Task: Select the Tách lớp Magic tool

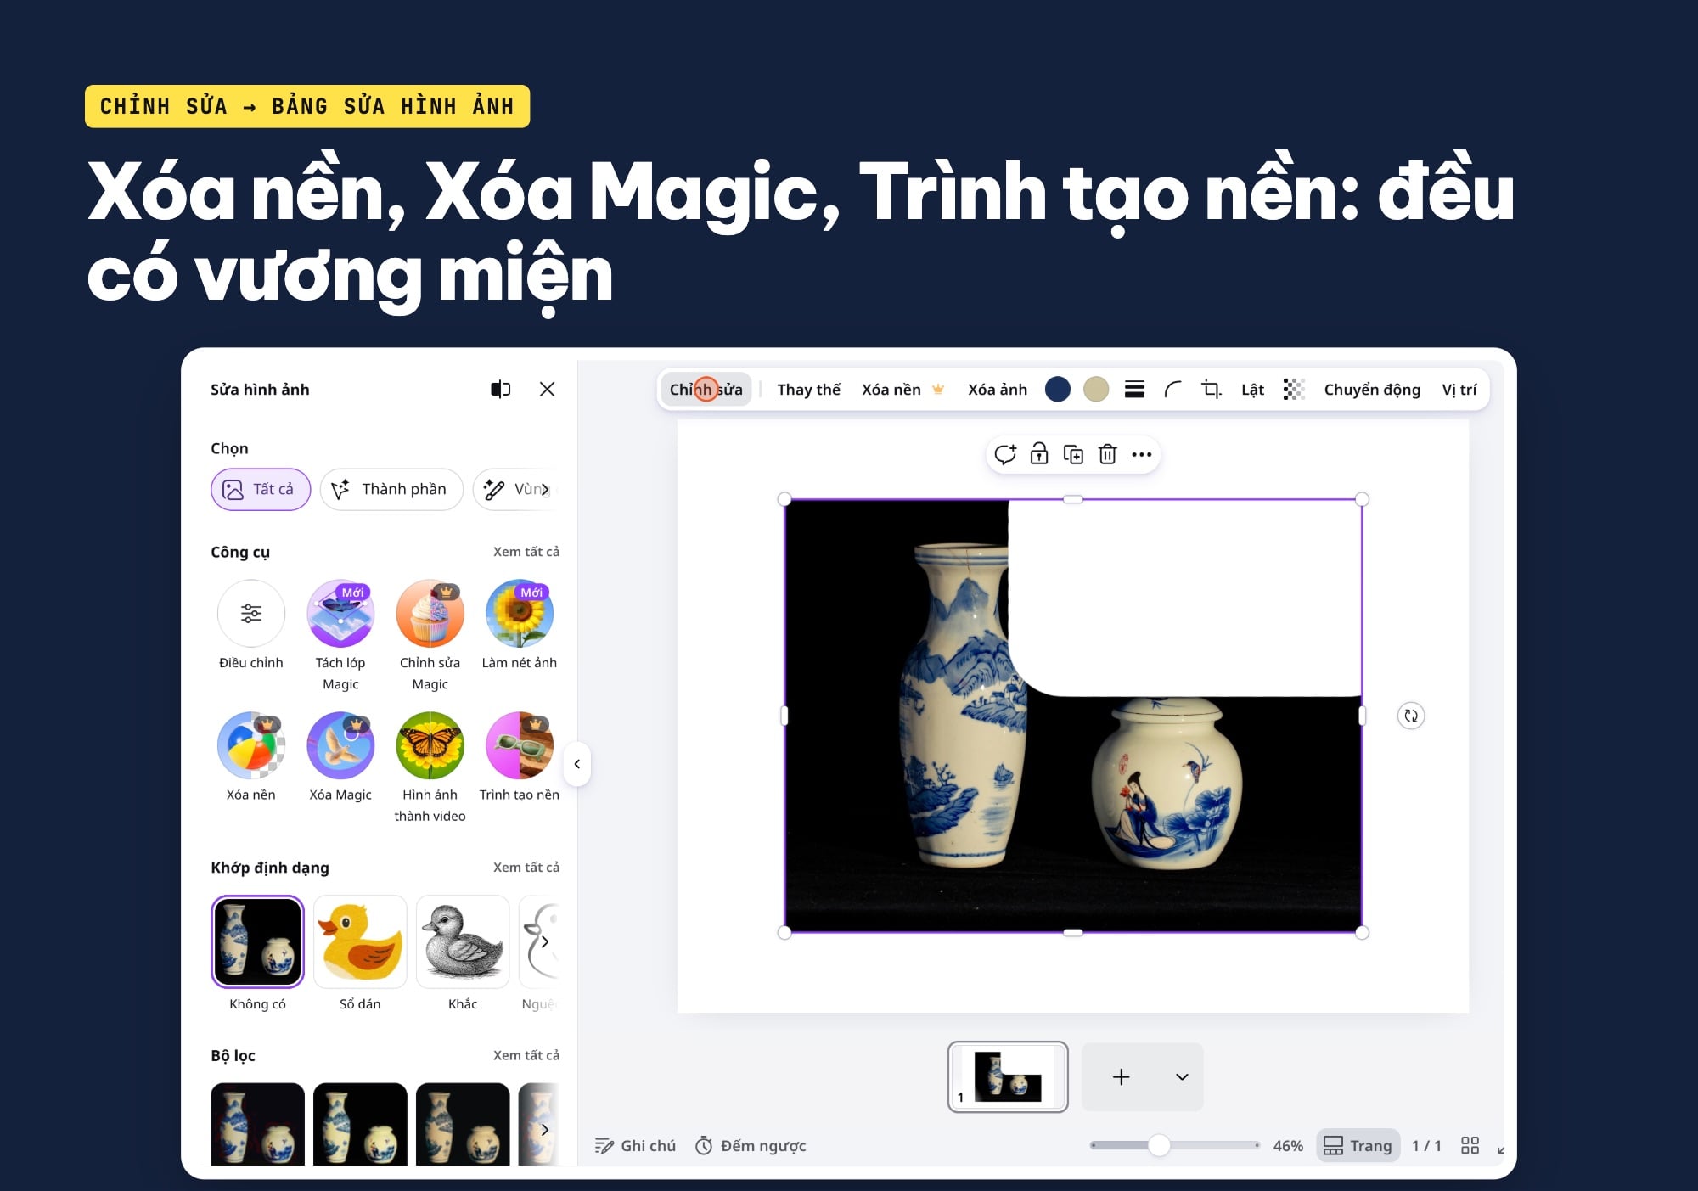Action: coord(340,614)
